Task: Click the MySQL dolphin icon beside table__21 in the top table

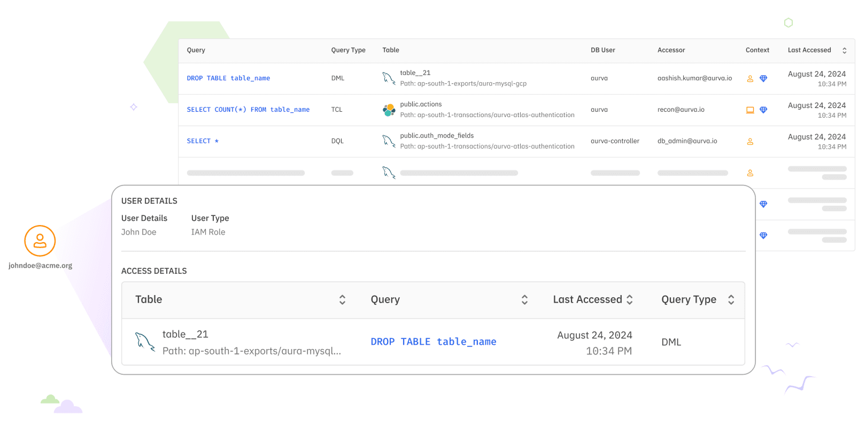Action: 389,78
